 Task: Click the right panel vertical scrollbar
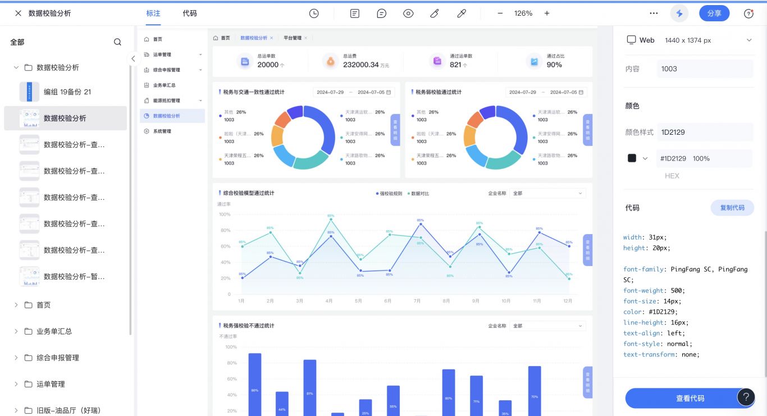click(x=765, y=303)
